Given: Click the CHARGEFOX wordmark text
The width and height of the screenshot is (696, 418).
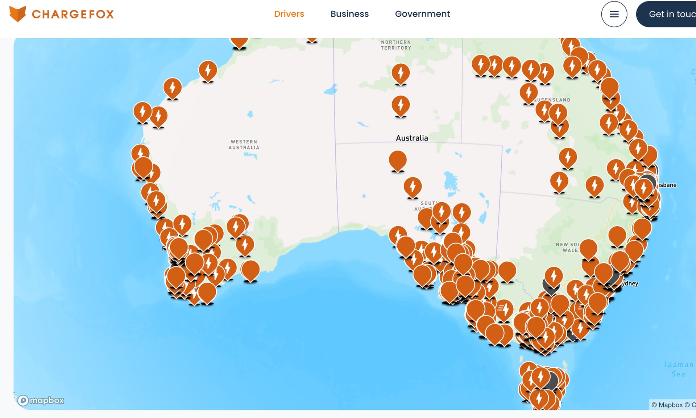Looking at the screenshot, I should (73, 14).
